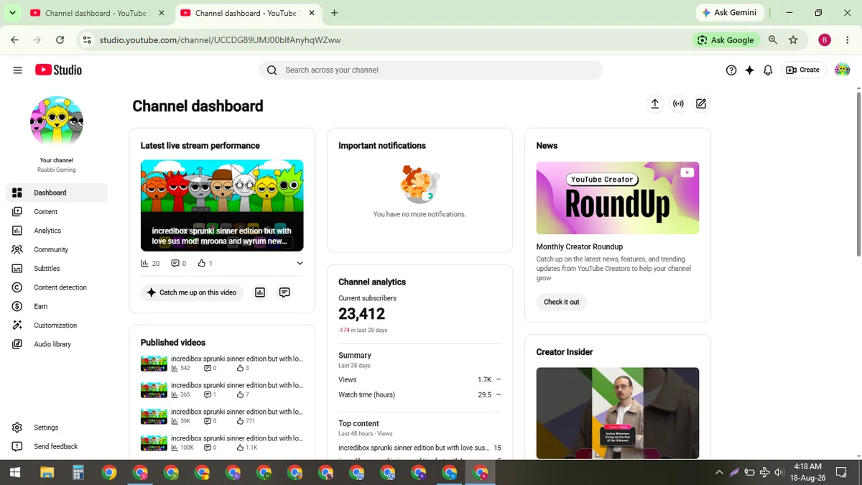The width and height of the screenshot is (862, 485).
Task: Open the clock showing 4:18 AM
Action: tap(808, 472)
